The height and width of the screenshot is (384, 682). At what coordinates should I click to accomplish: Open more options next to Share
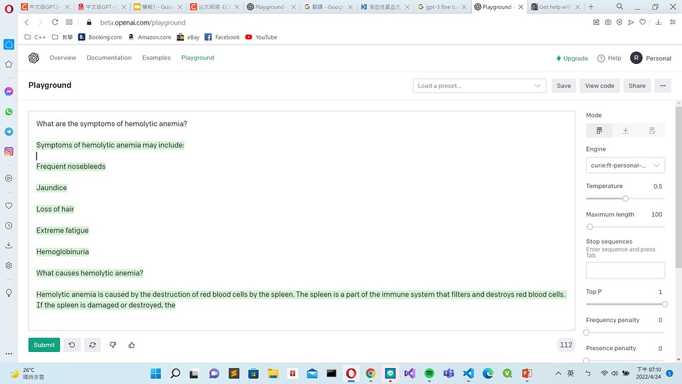663,85
